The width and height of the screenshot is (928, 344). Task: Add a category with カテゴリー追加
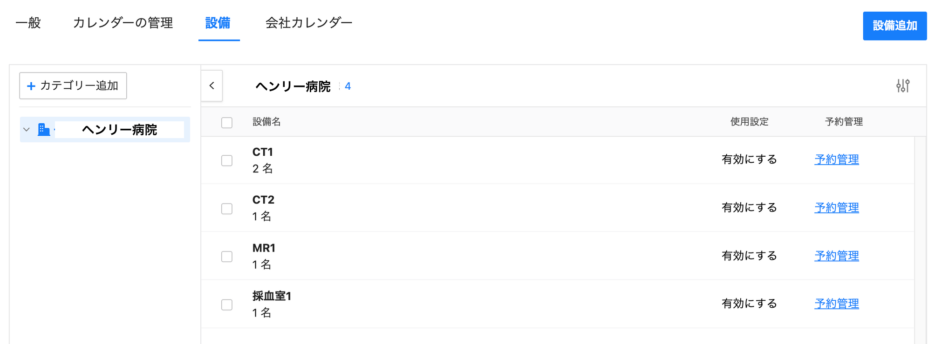coord(73,86)
